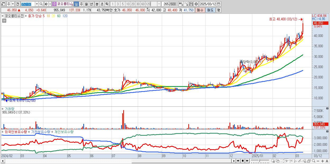
Task: Click the save diskette icon
Action: coord(191,4)
